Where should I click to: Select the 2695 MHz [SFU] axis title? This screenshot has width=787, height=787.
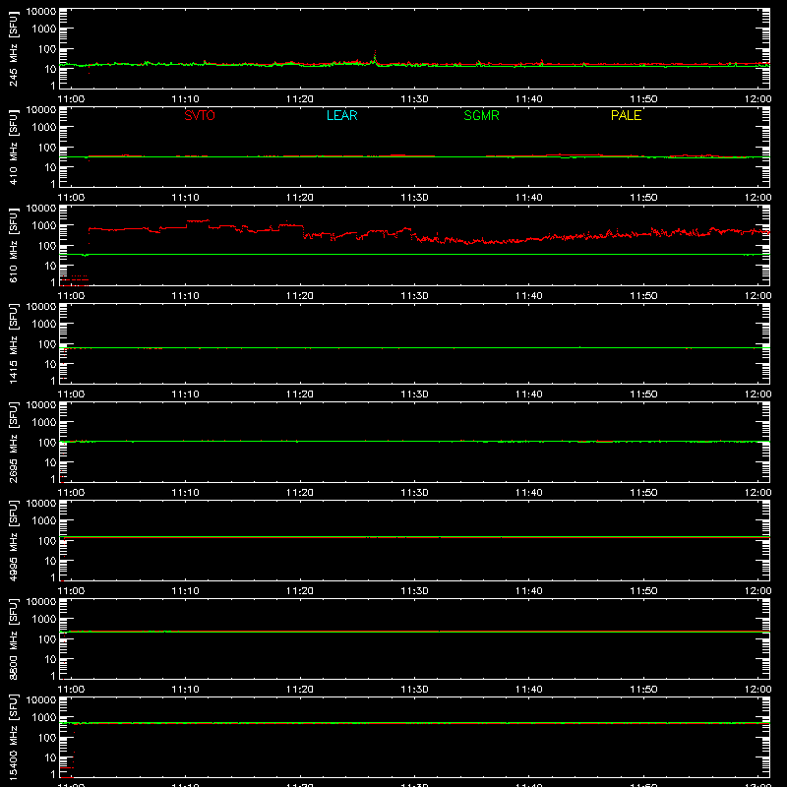point(13,443)
